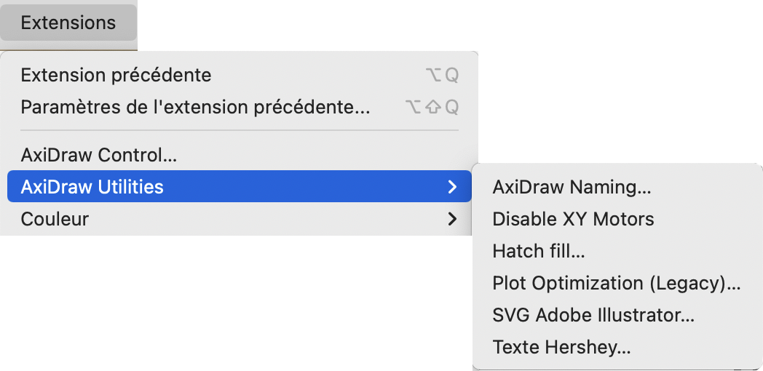Choose SVG Adobe Illustrator option
Image resolution: width=763 pixels, height=371 pixels.
593,315
